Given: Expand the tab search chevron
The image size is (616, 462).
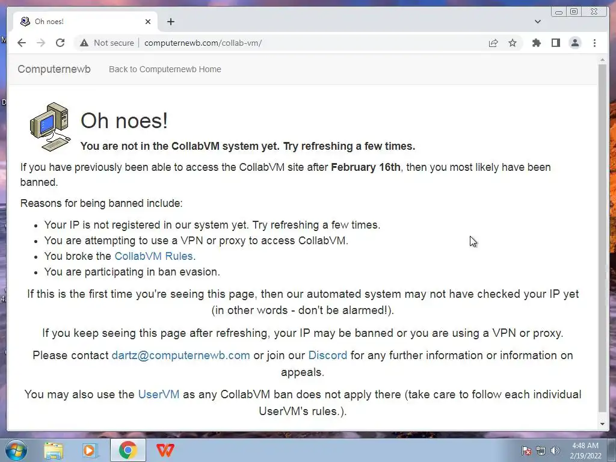Looking at the screenshot, I should 537,22.
